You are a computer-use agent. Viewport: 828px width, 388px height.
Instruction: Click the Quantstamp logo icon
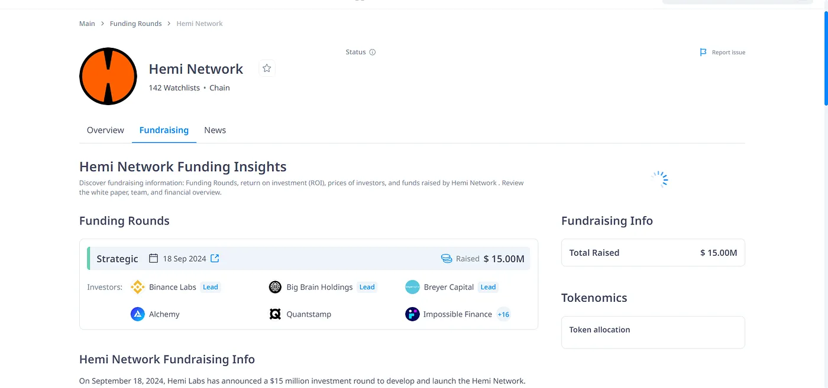point(275,314)
